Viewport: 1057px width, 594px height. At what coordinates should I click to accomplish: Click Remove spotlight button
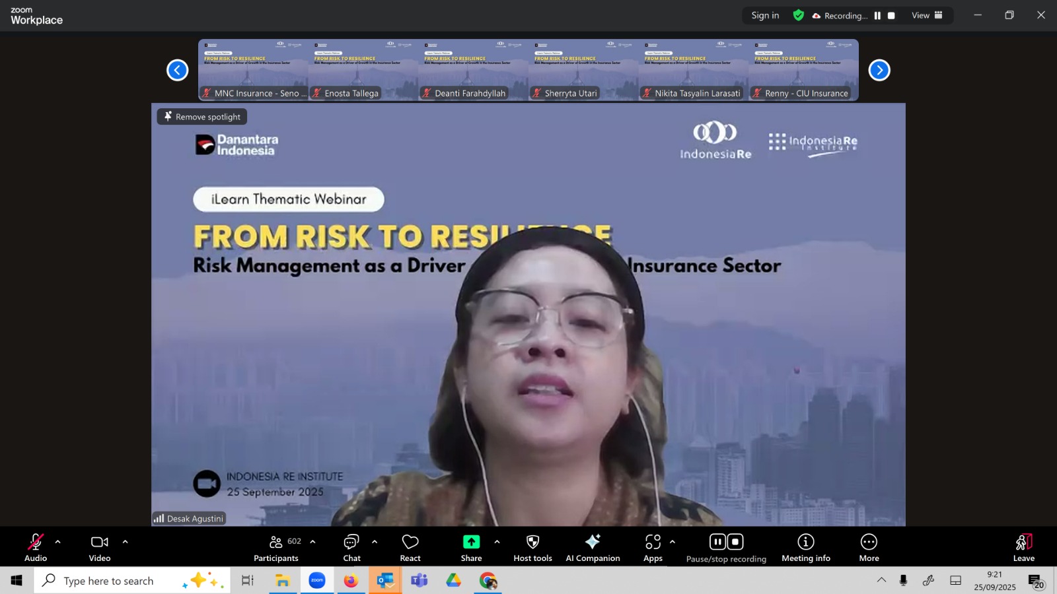click(x=202, y=117)
